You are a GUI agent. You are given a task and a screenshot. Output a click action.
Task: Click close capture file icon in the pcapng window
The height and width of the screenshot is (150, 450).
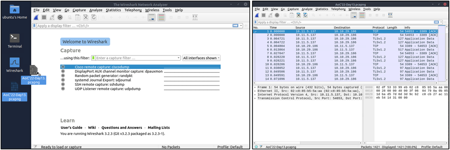coord(298,15)
